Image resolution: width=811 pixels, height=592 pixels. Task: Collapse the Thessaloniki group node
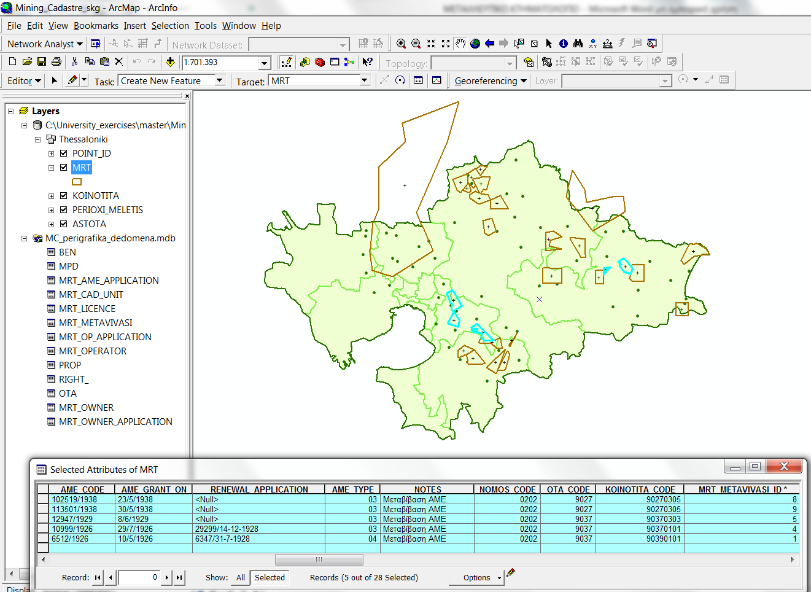[38, 140]
